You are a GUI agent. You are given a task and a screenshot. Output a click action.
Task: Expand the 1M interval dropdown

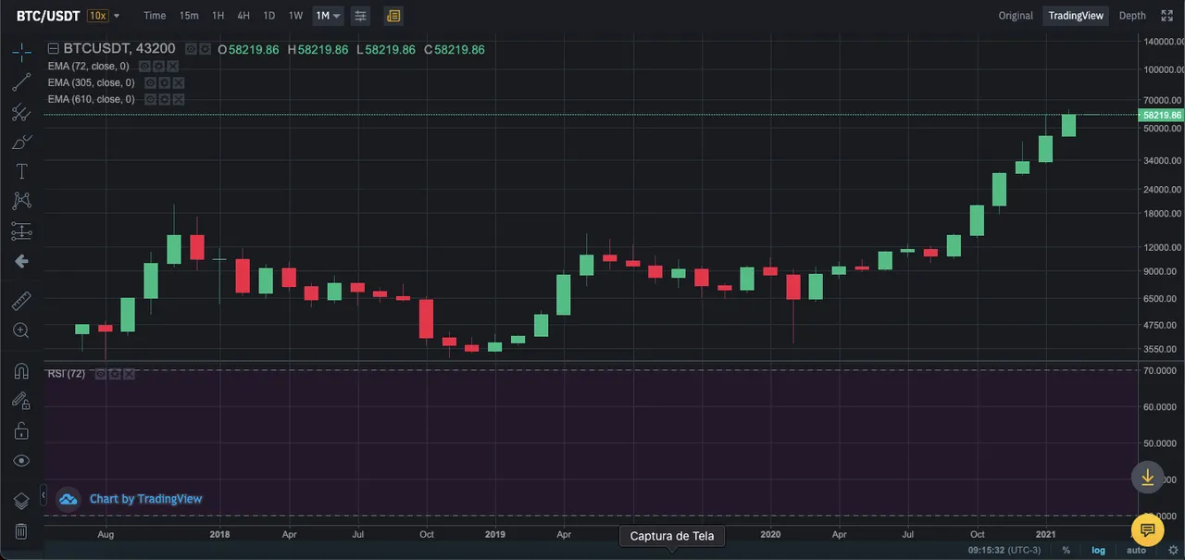tap(337, 16)
